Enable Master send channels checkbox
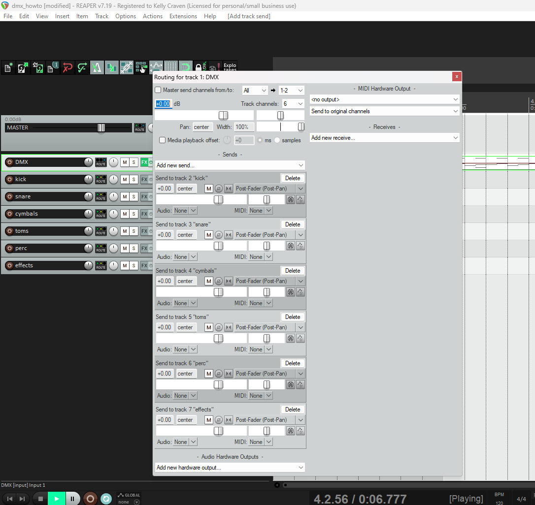The width and height of the screenshot is (535, 505). [x=158, y=90]
